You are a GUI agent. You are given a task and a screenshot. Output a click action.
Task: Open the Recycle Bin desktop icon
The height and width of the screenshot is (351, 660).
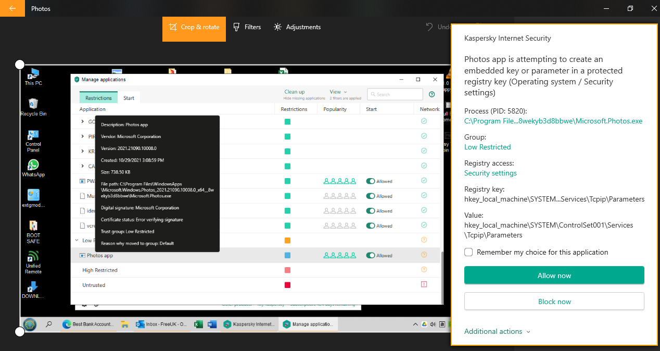point(33,107)
